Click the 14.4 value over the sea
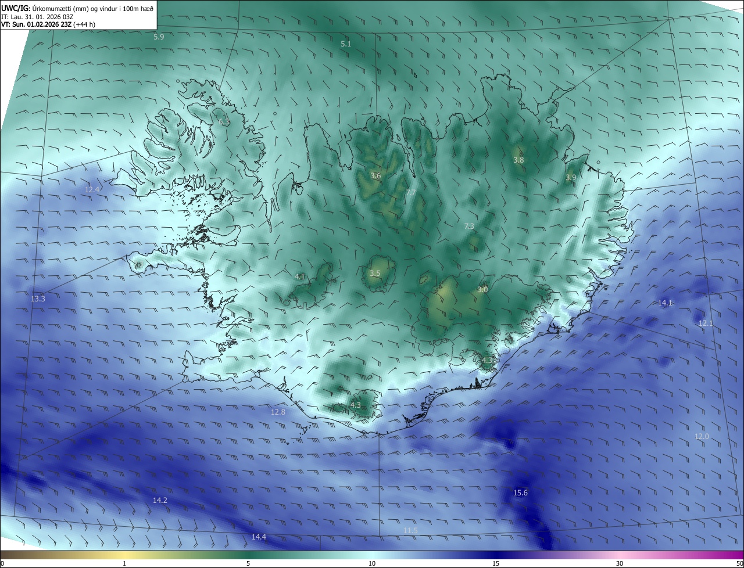Viewport: 744px width, 568px height. [x=259, y=537]
